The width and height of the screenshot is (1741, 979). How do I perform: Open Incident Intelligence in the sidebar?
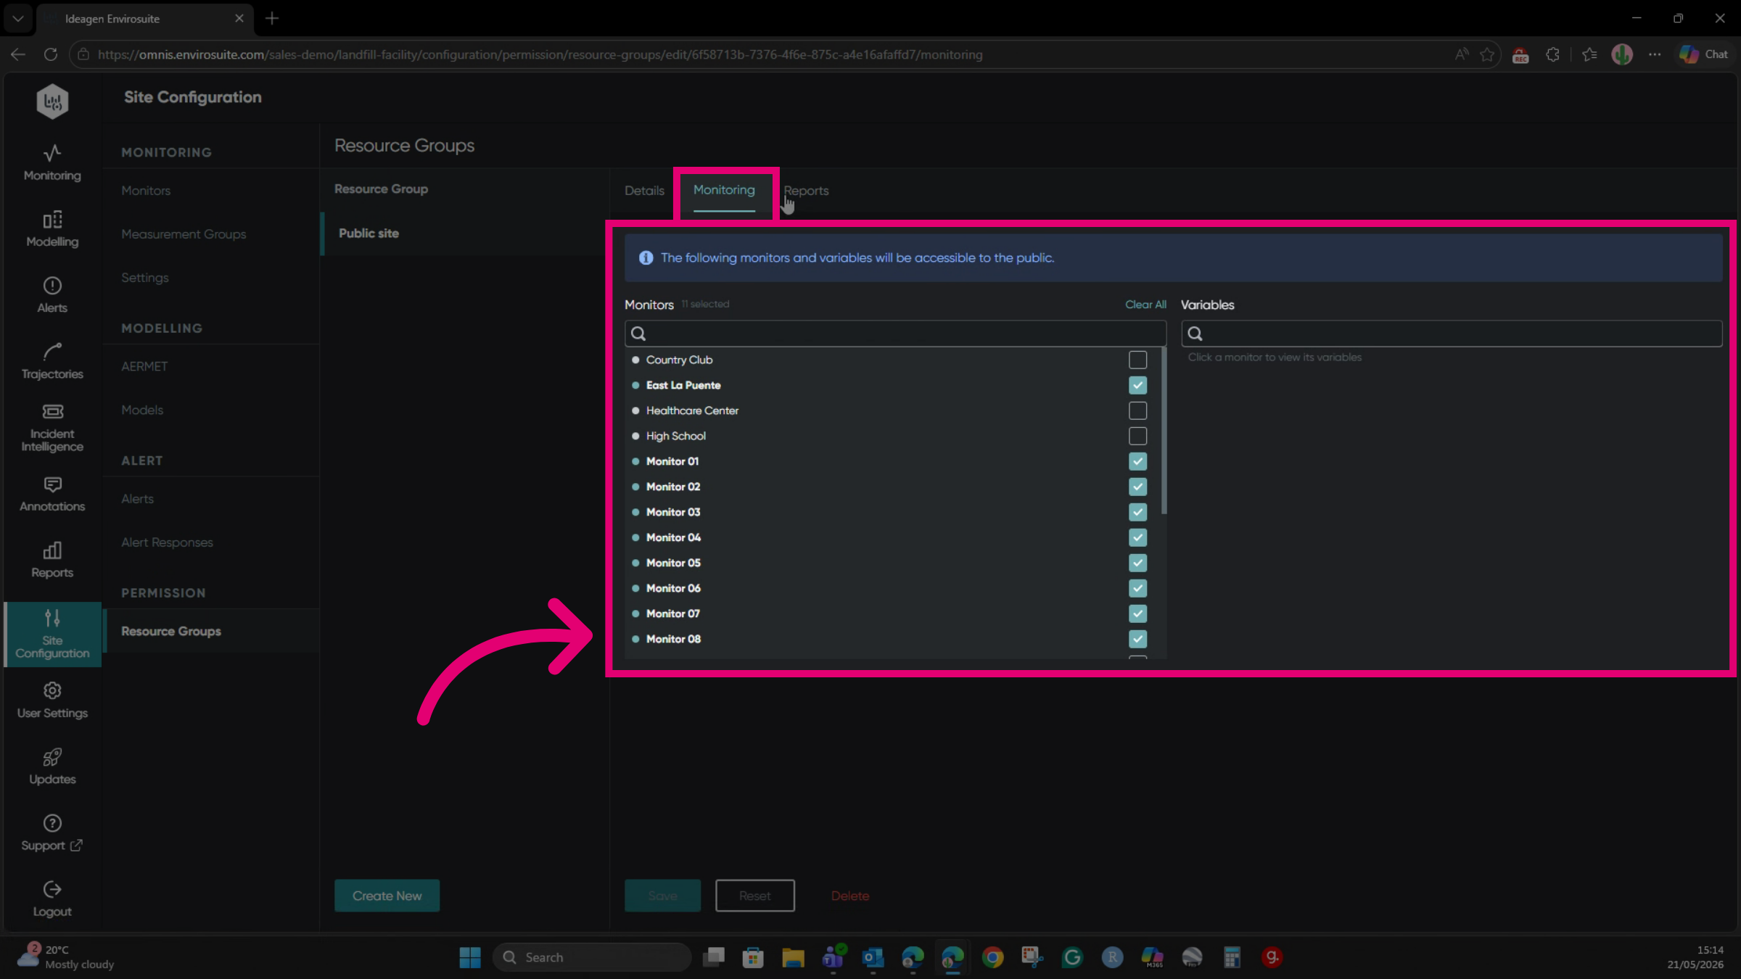pos(52,428)
